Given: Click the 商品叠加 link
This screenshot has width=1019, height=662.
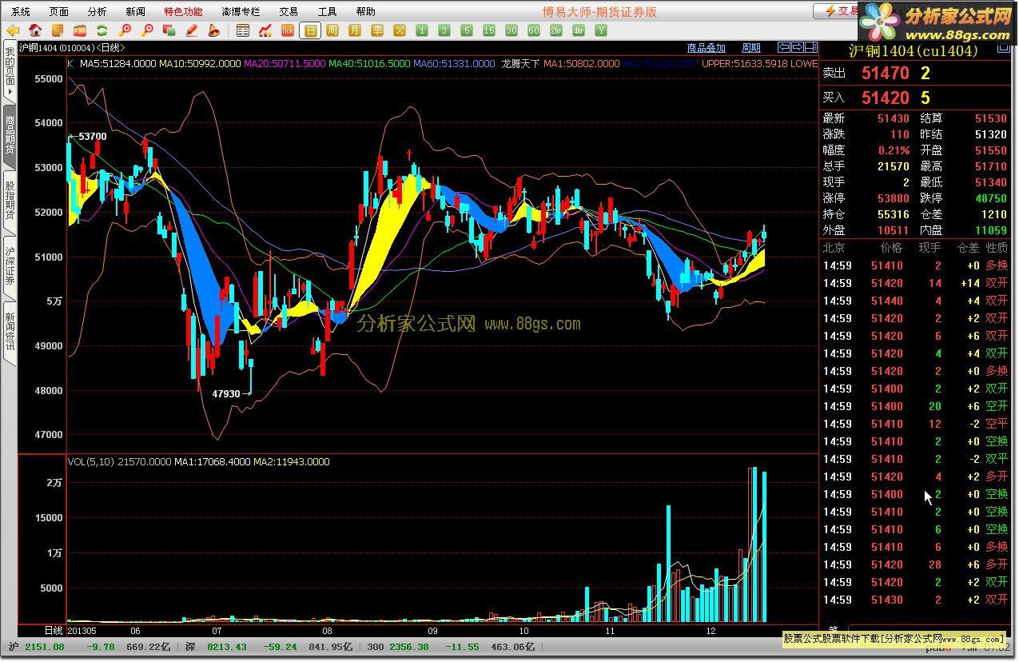Looking at the screenshot, I should point(707,48).
